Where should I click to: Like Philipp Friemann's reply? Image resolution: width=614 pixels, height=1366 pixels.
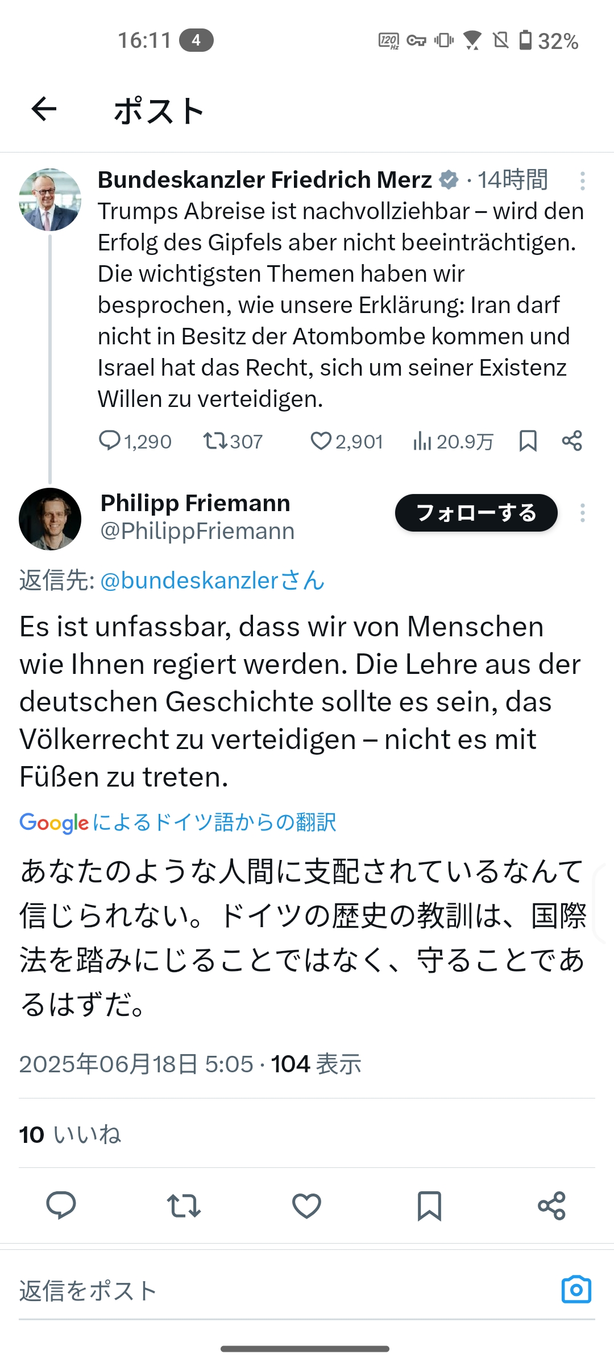306,1205
